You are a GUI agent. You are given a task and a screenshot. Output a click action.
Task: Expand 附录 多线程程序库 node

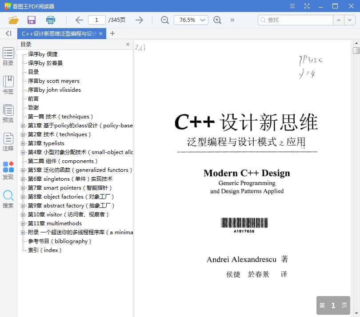[x=23, y=232]
